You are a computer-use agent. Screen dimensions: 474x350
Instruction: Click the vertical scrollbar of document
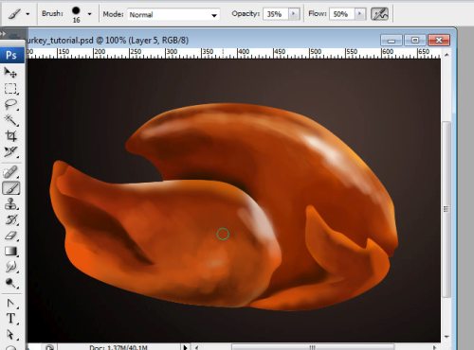click(x=447, y=209)
